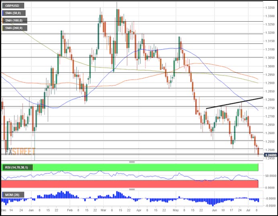Click the 1.3350 price axis label
The height and width of the screenshot is (216, 278).
pos(269,8)
